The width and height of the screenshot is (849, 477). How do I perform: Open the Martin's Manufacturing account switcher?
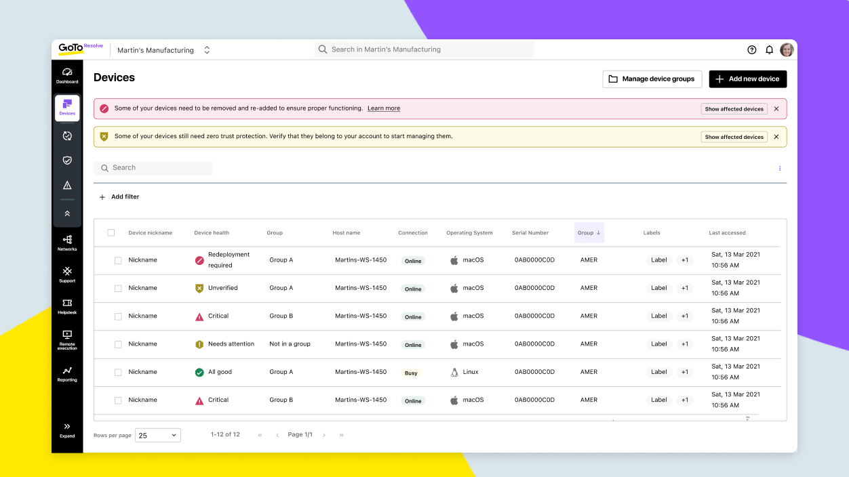163,49
